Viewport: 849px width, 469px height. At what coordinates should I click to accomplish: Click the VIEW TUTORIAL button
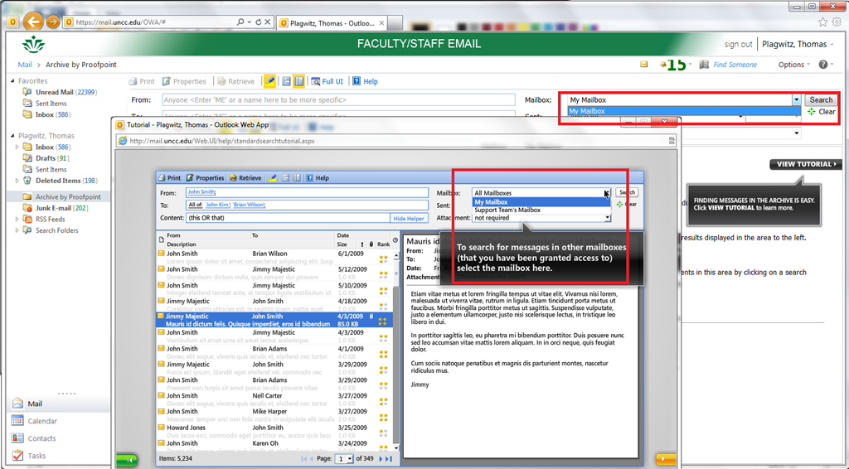coord(804,164)
